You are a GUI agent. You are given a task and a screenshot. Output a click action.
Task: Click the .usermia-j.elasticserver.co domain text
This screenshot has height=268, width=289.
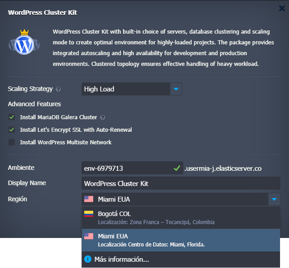pos(223,169)
